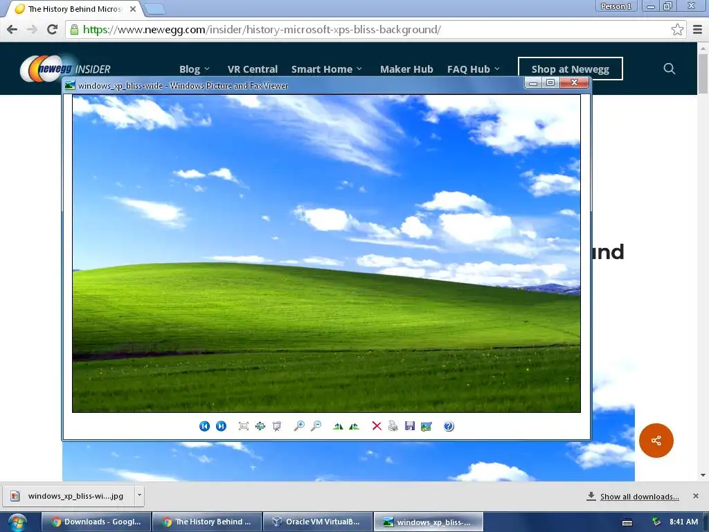Viewport: 709px width, 532px height.
Task: Expand the Smart Home menu
Action: 327,69
